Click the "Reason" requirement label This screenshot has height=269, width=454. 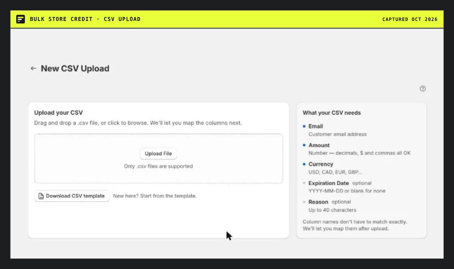(x=318, y=202)
